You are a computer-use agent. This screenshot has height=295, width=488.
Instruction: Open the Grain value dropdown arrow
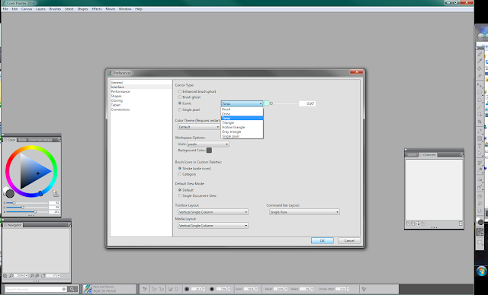(256, 289)
